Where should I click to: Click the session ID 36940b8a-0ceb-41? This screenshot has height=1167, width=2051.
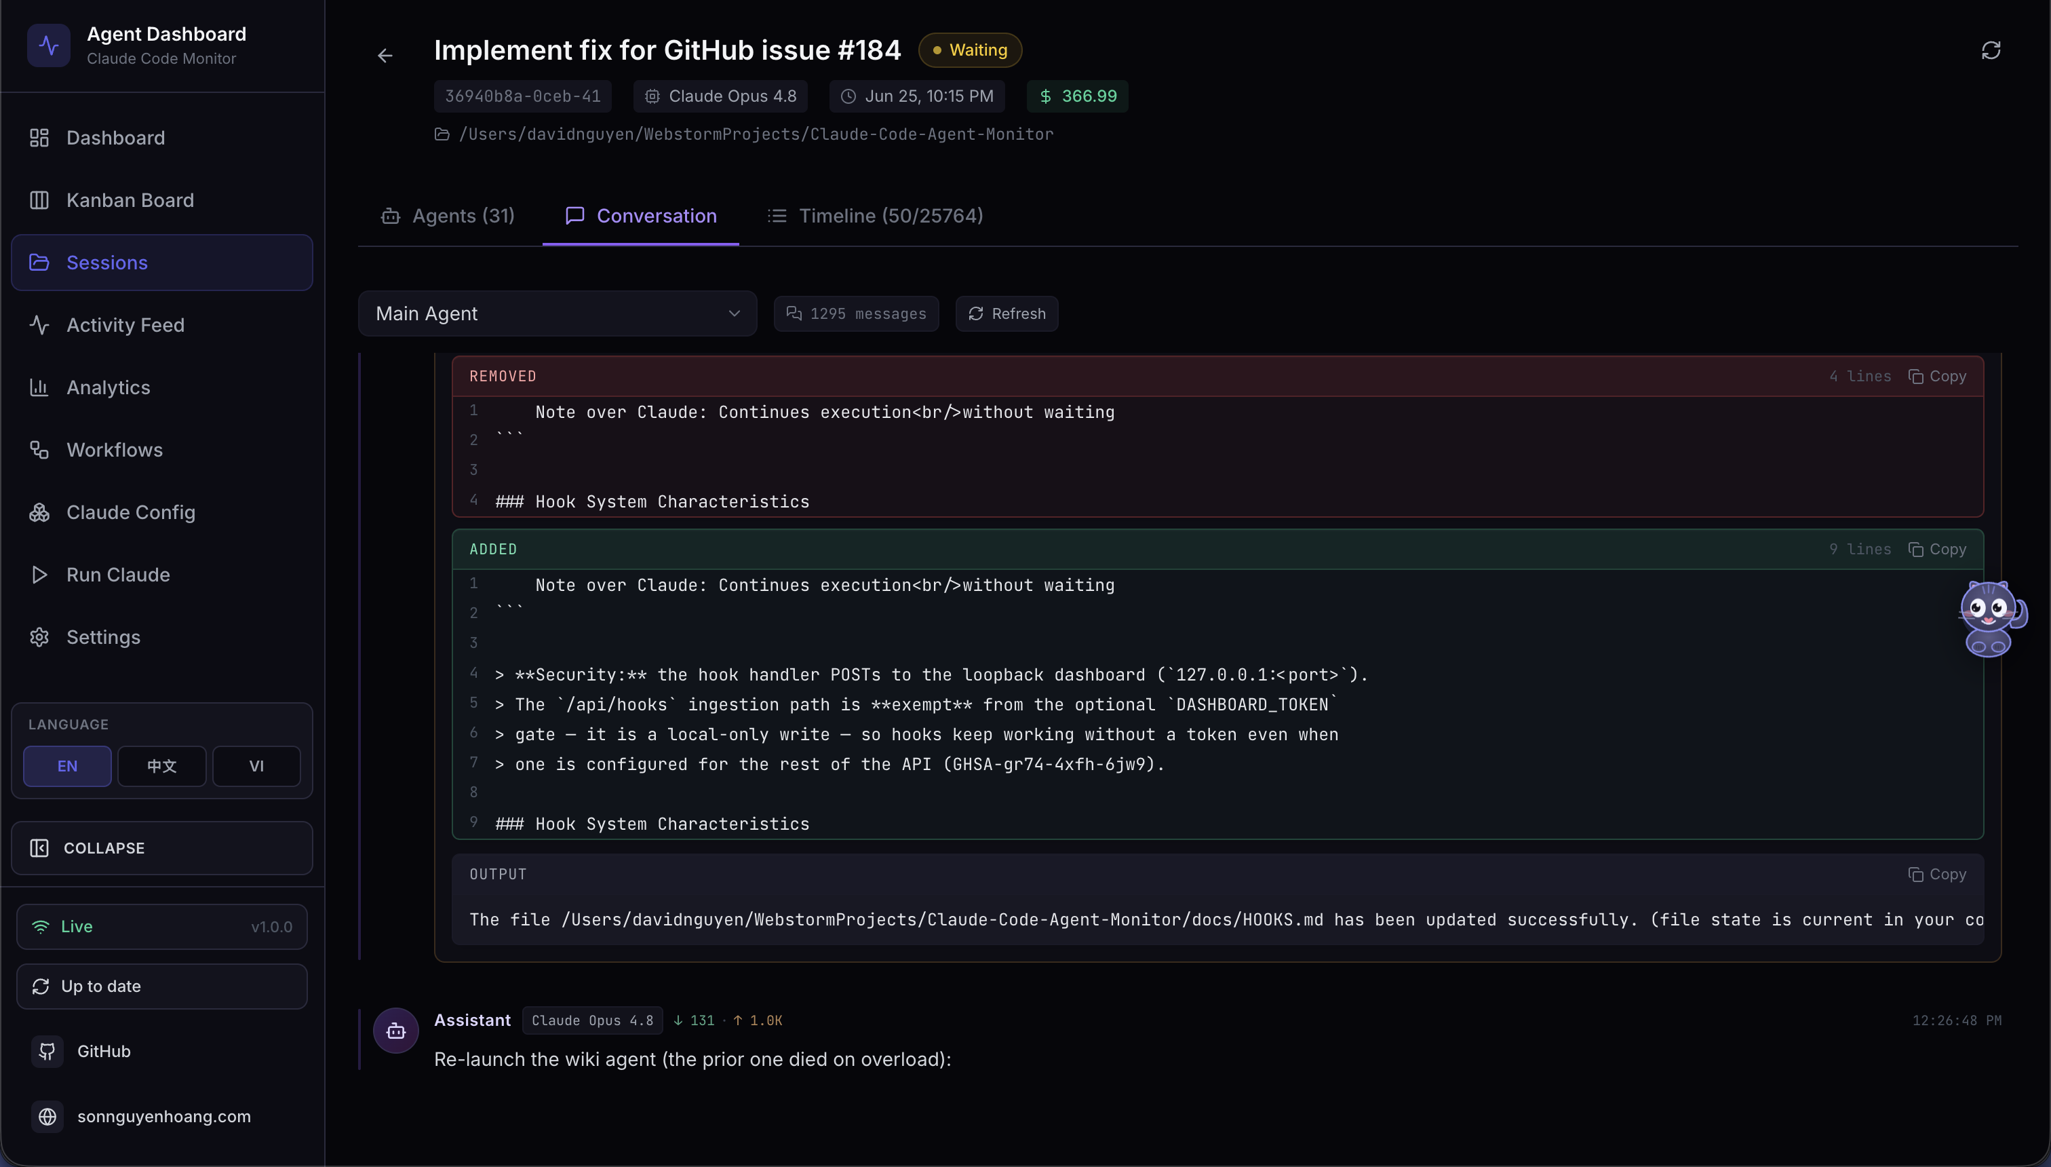point(523,97)
